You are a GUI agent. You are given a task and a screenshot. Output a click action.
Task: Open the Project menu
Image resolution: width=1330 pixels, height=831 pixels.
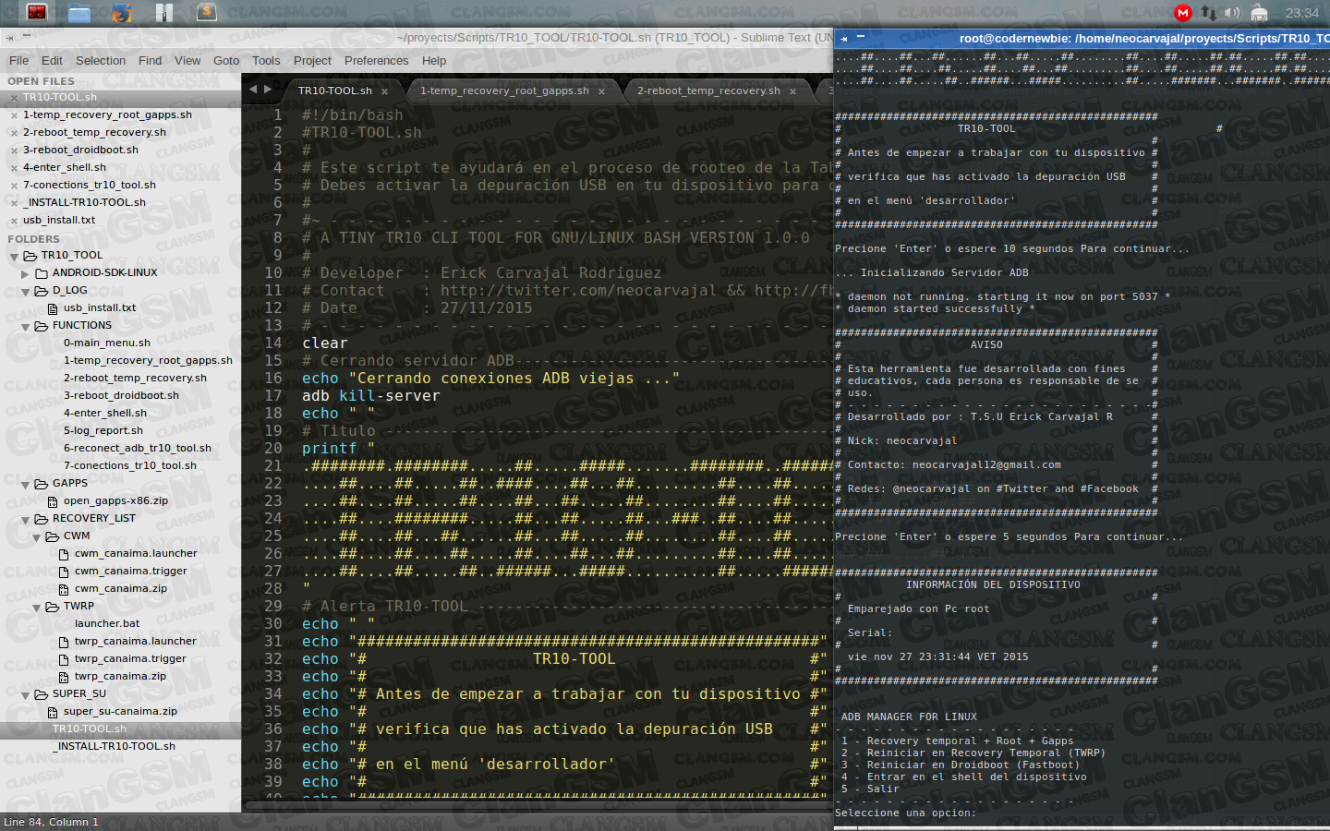[312, 61]
